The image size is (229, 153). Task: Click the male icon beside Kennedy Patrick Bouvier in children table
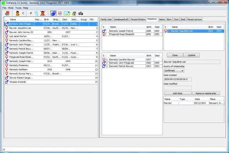click(104, 66)
